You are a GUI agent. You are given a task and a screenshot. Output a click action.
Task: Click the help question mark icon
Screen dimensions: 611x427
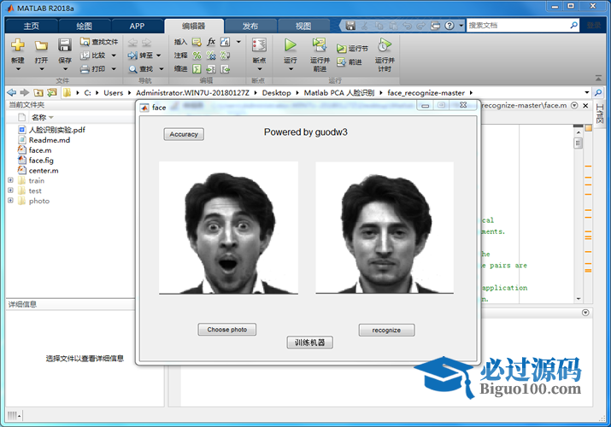click(449, 26)
